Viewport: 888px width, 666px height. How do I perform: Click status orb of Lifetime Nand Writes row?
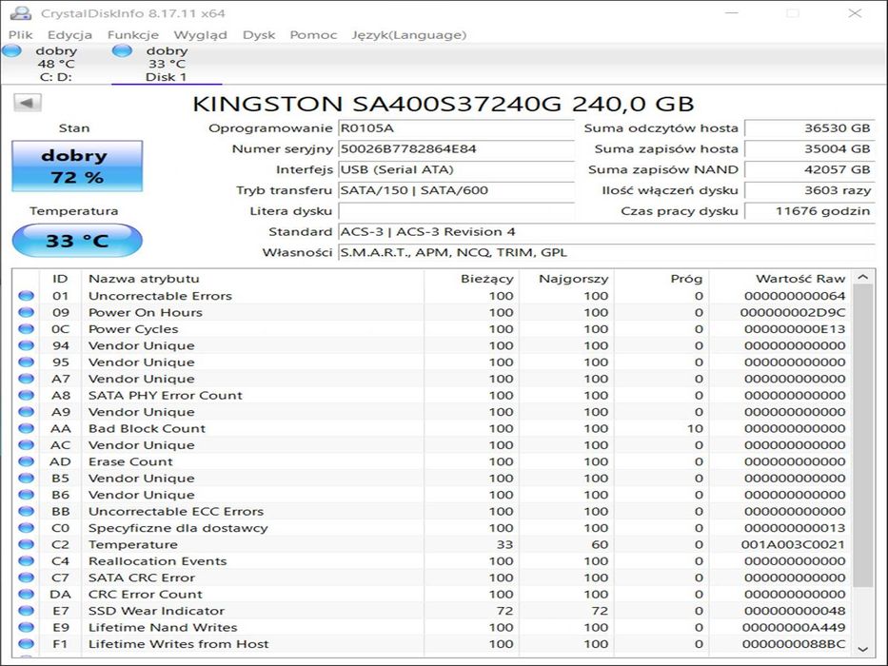(26, 627)
